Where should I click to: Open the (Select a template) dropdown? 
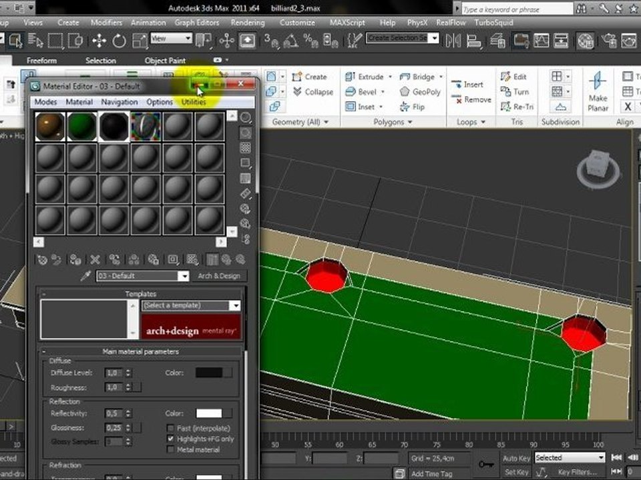click(191, 305)
